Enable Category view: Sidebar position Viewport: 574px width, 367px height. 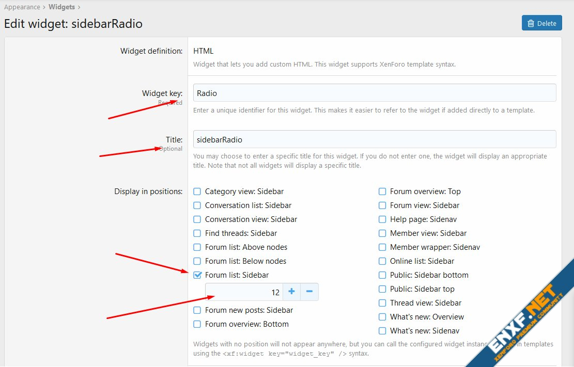(197, 192)
